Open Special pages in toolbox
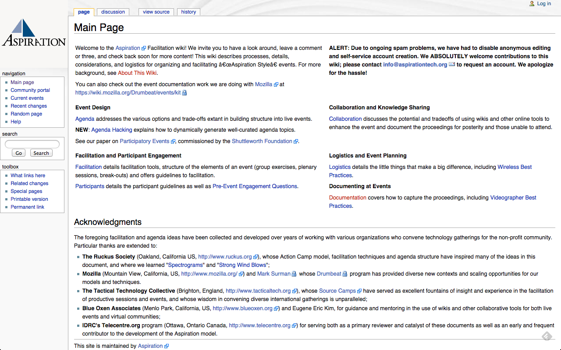This screenshot has width=561, height=350. pyautogui.click(x=26, y=191)
